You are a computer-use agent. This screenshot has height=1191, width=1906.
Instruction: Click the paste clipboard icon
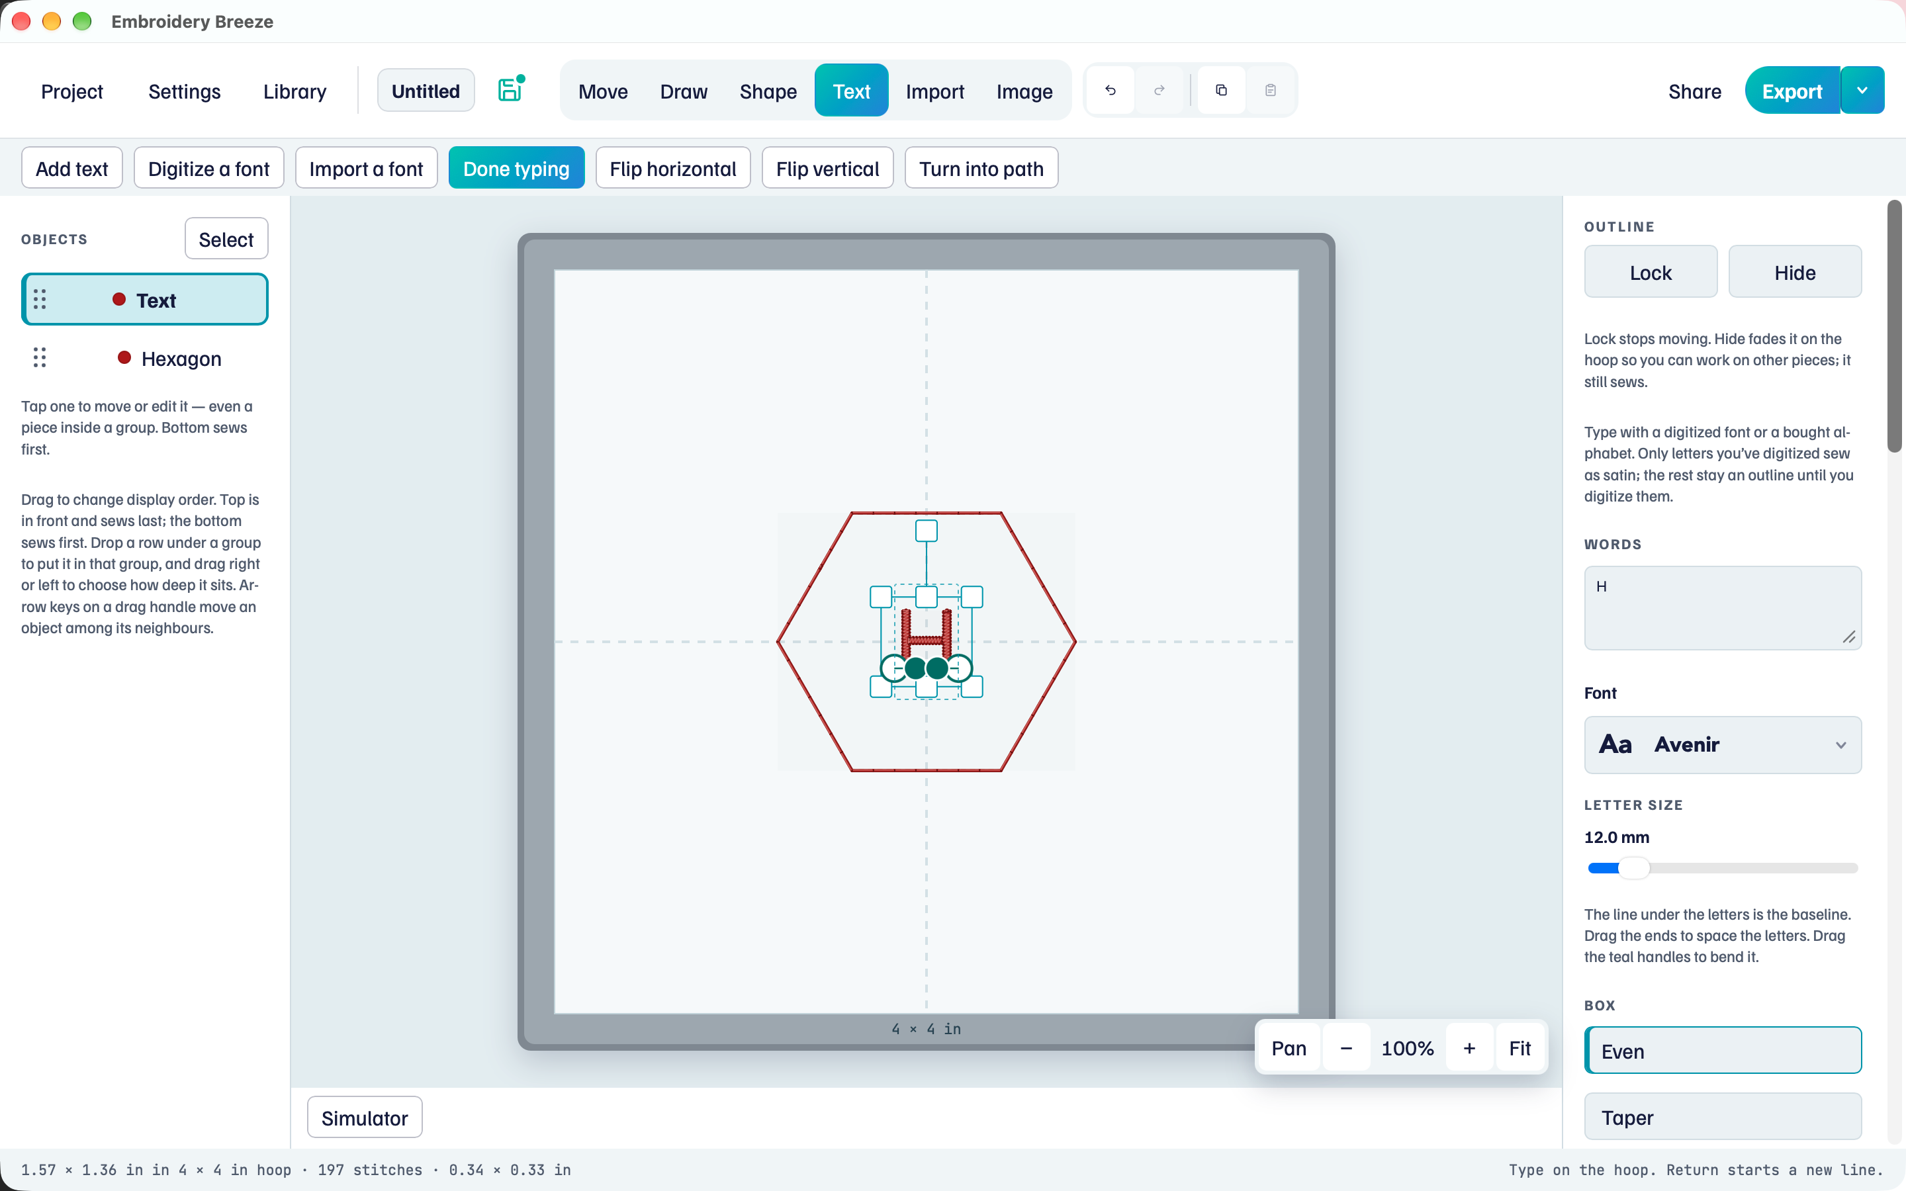point(1271,91)
